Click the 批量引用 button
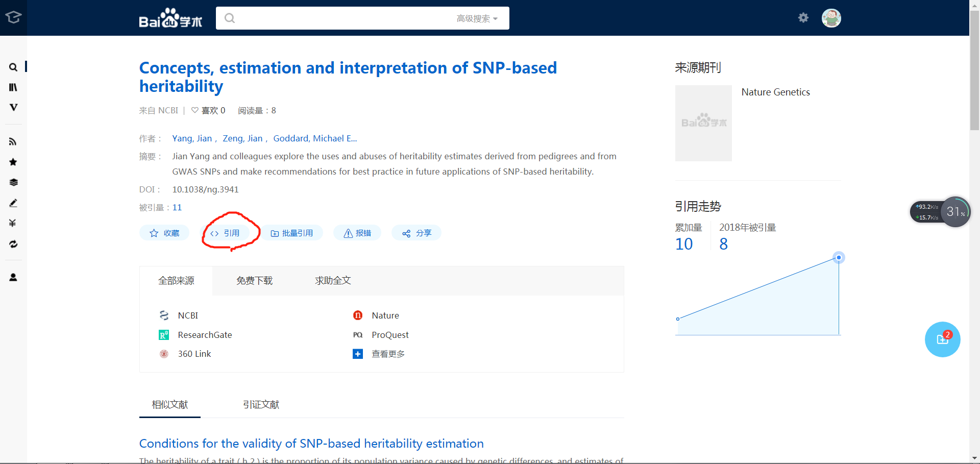Image resolution: width=980 pixels, height=464 pixels. [x=292, y=233]
